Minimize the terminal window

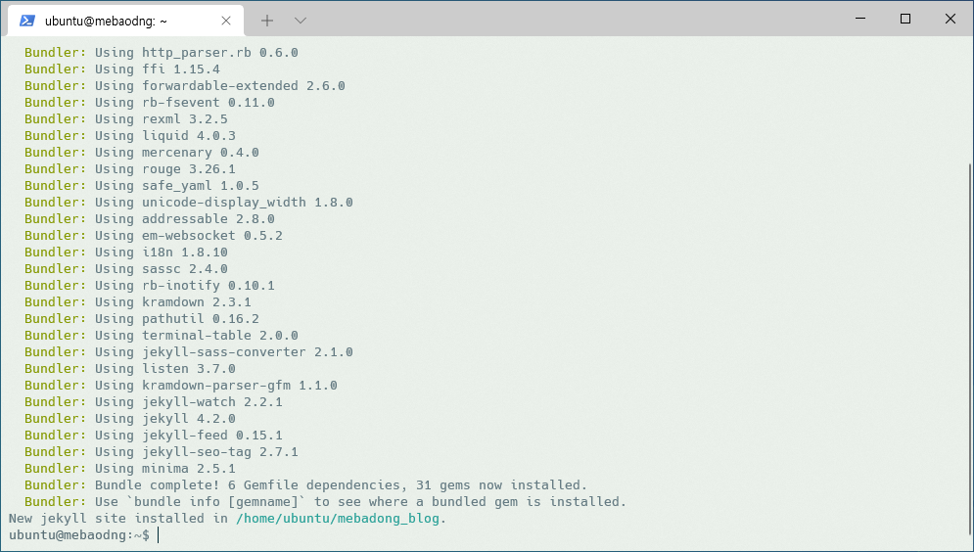point(860,19)
